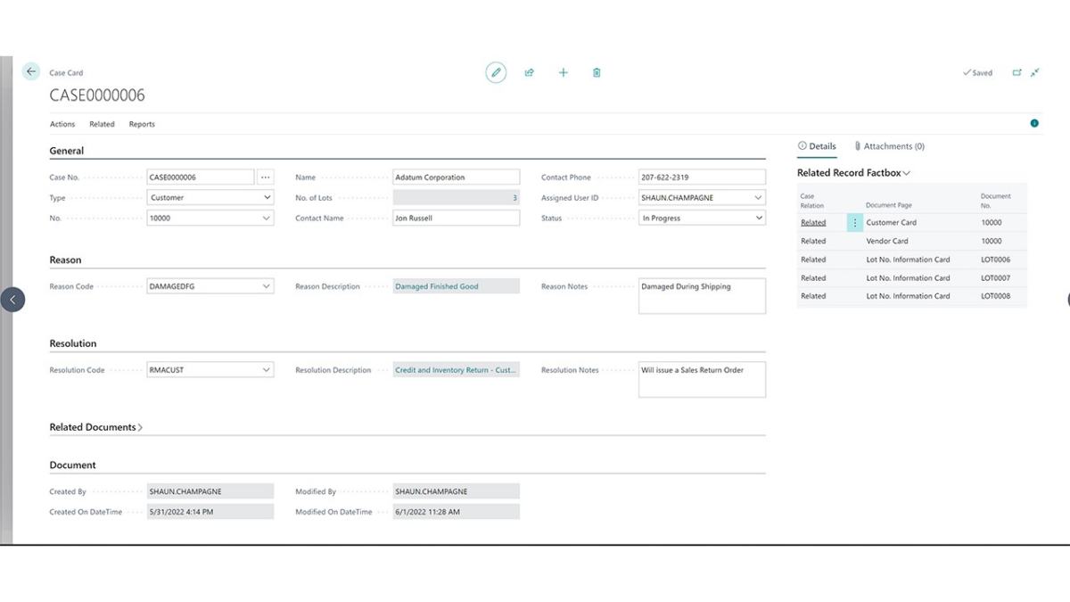Open the Actions menu
The width and height of the screenshot is (1070, 602).
[62, 124]
